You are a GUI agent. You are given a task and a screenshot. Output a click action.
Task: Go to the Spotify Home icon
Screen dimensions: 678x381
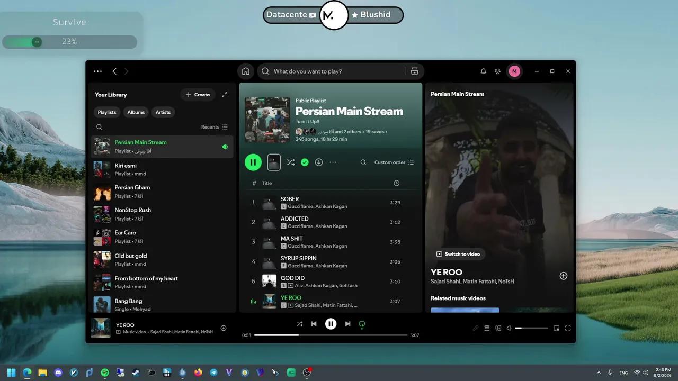click(246, 71)
